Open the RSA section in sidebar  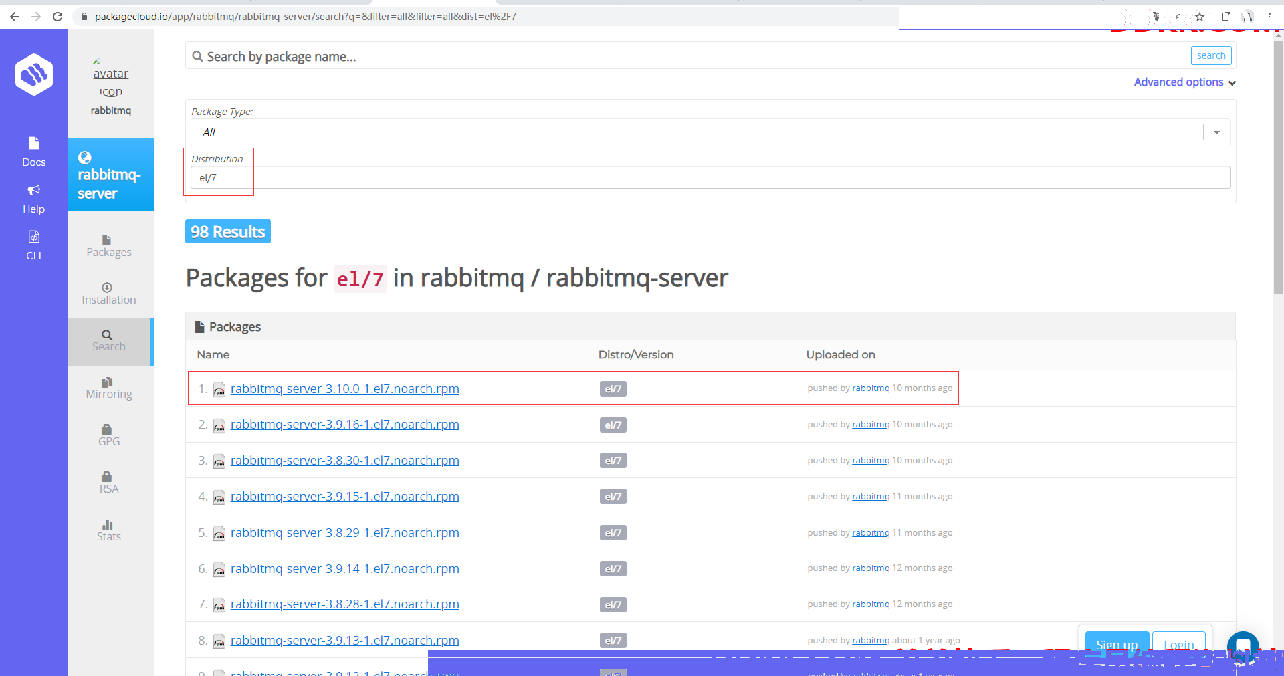[109, 483]
